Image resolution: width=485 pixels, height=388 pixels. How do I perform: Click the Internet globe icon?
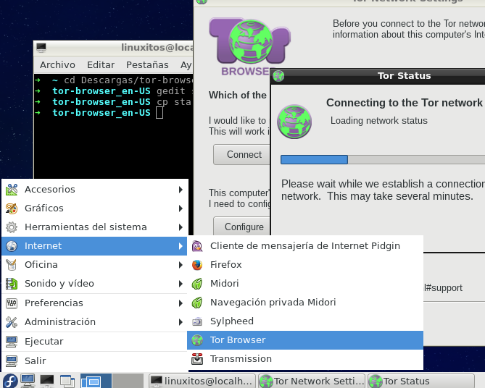(x=12, y=246)
